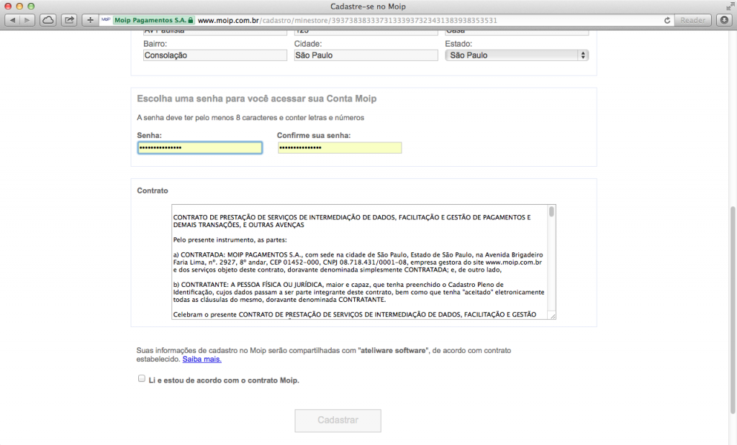Open the Estado dropdown
This screenshot has height=445, width=737.
point(517,55)
